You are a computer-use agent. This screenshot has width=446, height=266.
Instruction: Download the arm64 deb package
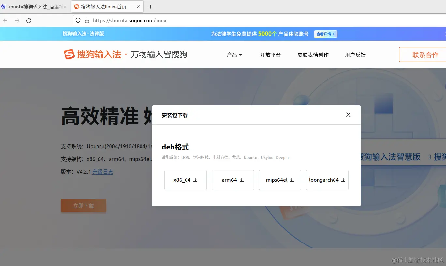point(232,180)
